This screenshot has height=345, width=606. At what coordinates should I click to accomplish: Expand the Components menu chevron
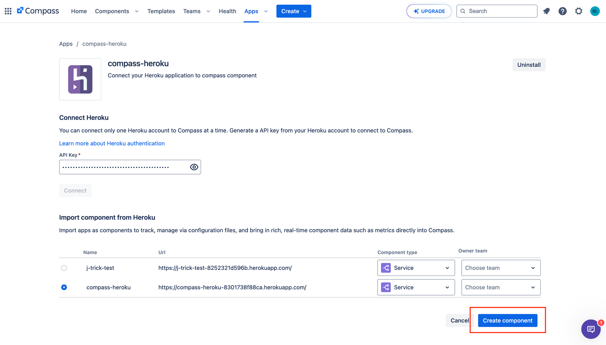(x=137, y=11)
